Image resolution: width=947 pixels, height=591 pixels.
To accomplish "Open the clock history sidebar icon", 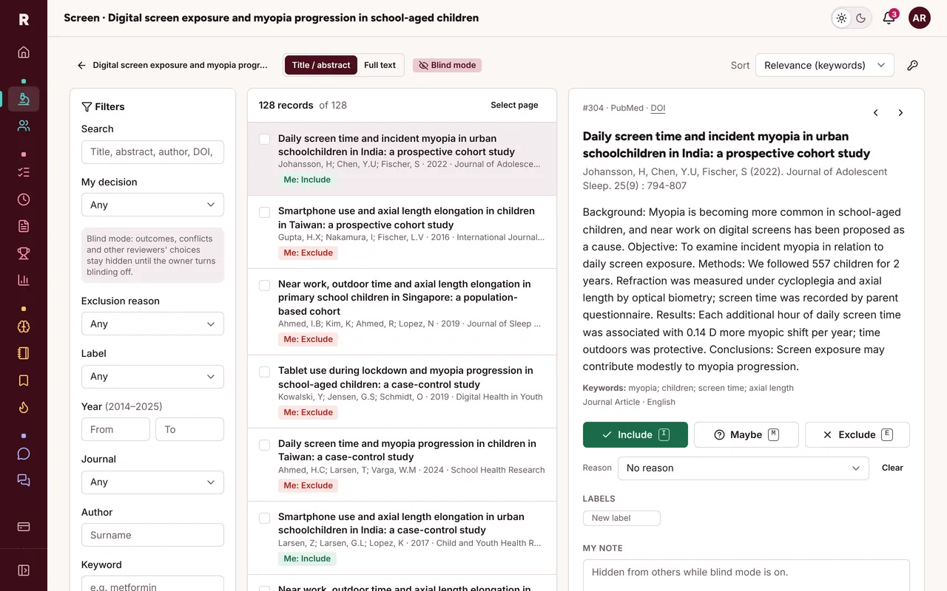I will click(x=24, y=199).
